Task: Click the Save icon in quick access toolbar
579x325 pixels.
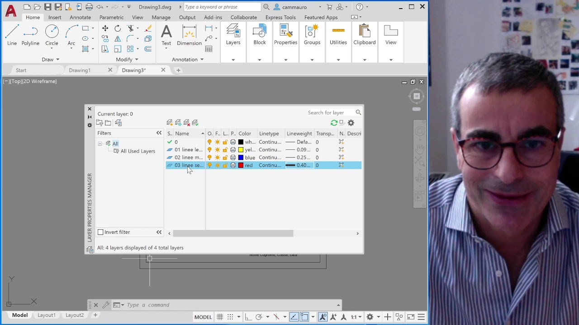Action: pyautogui.click(x=47, y=7)
